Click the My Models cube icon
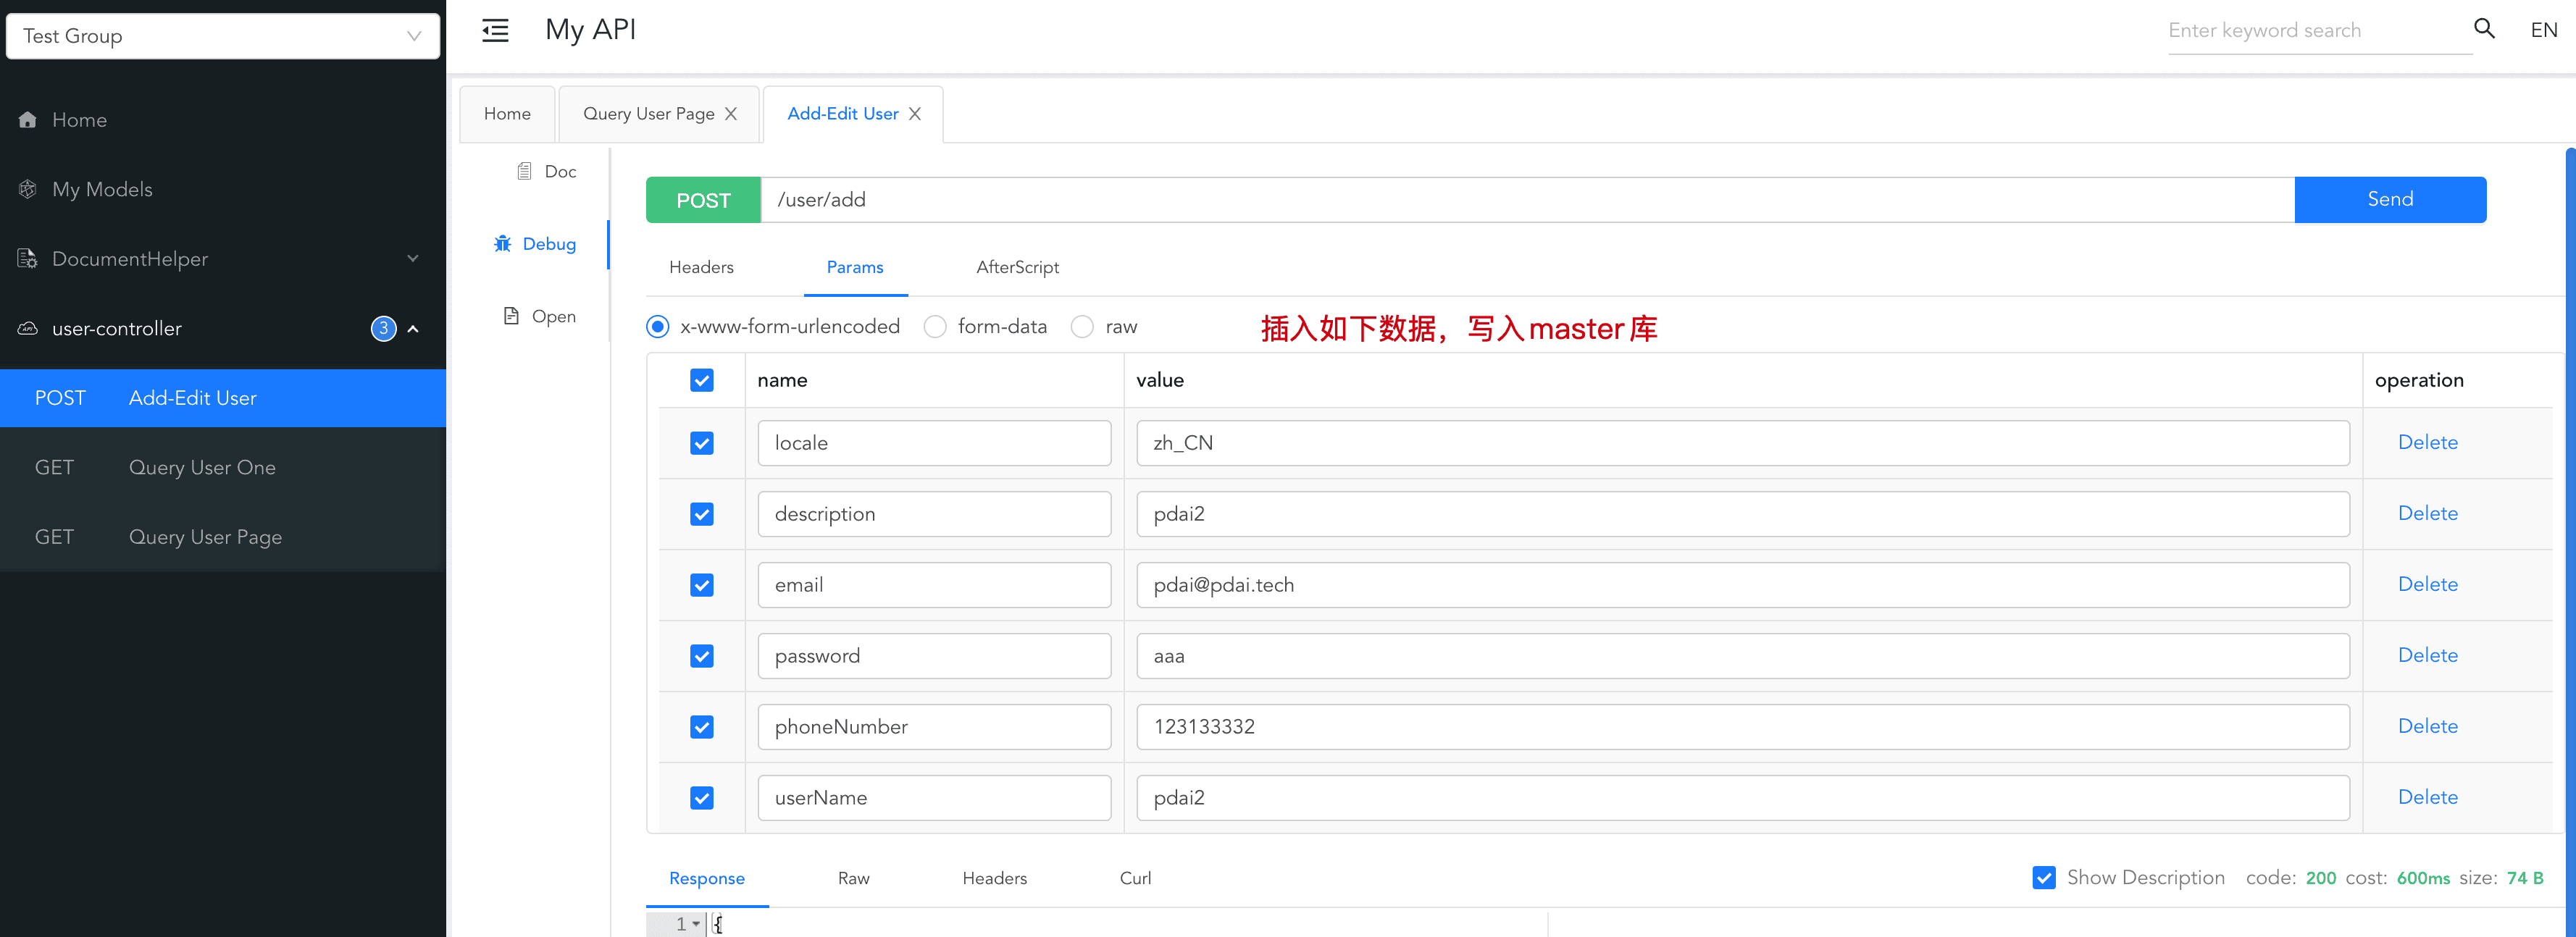 click(x=28, y=189)
